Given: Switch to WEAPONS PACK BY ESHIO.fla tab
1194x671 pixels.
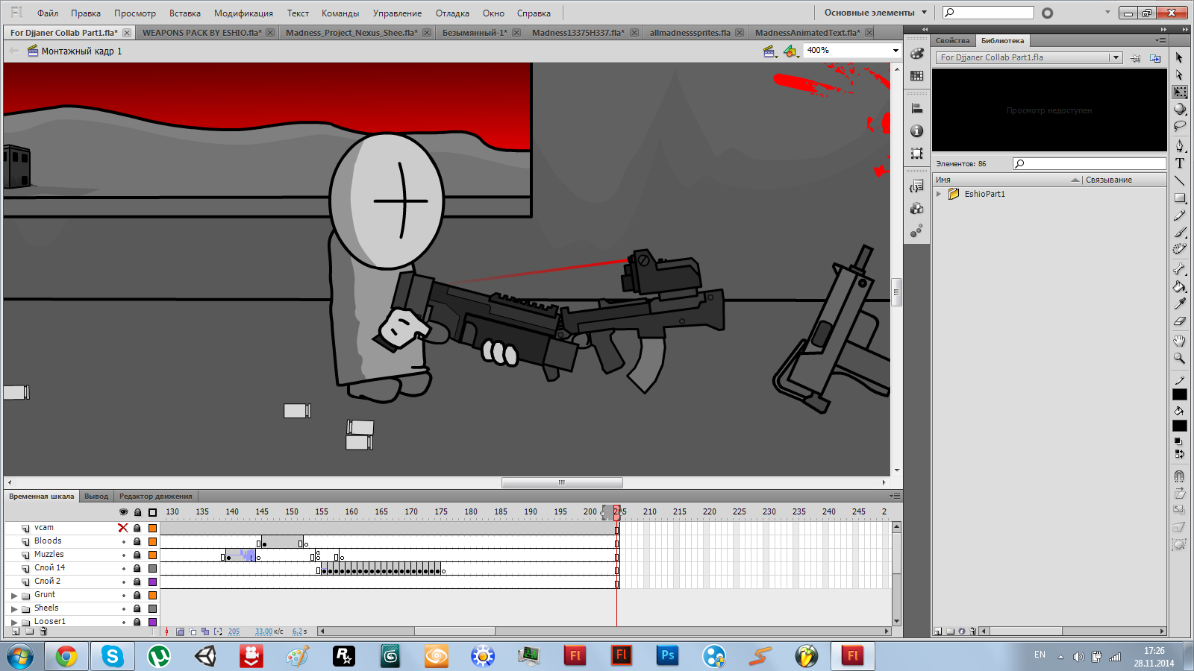Looking at the screenshot, I should 202,33.
